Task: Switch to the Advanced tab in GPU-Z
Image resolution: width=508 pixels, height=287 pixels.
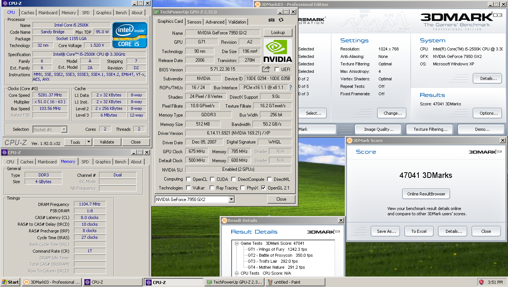Action: pyautogui.click(x=215, y=22)
